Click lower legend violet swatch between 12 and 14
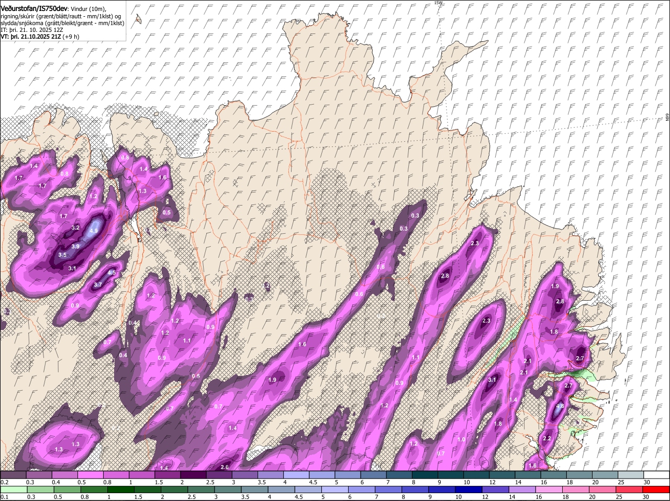Screen dimensions: 670x501 496,489
